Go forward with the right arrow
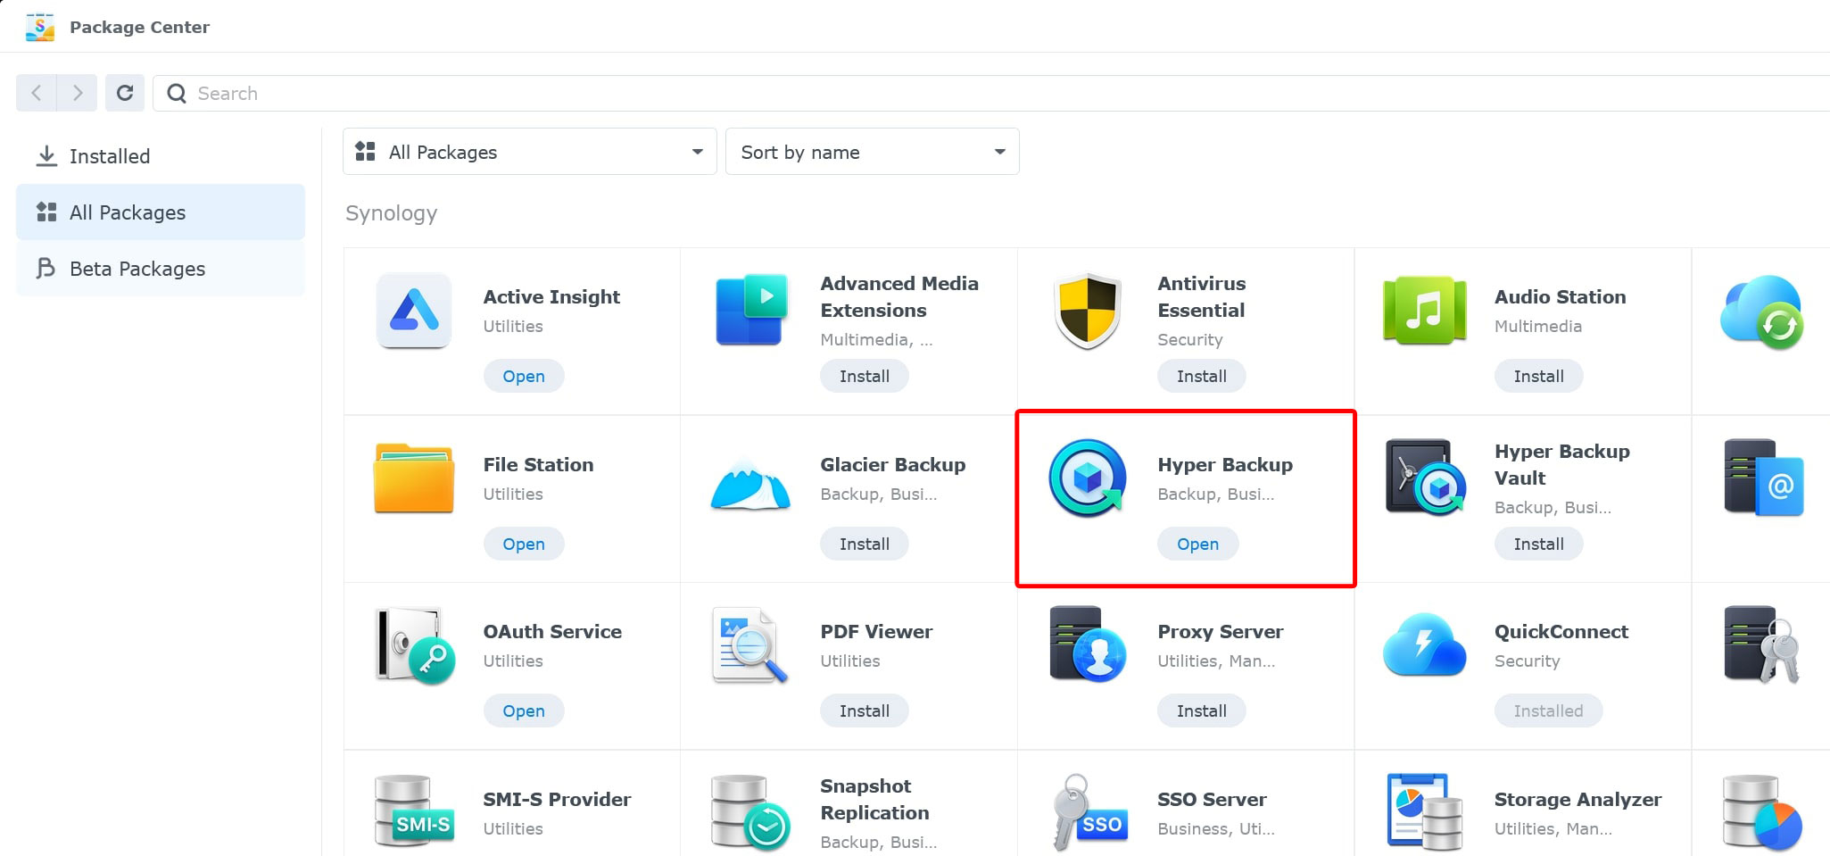The width and height of the screenshot is (1830, 856). coord(77,93)
